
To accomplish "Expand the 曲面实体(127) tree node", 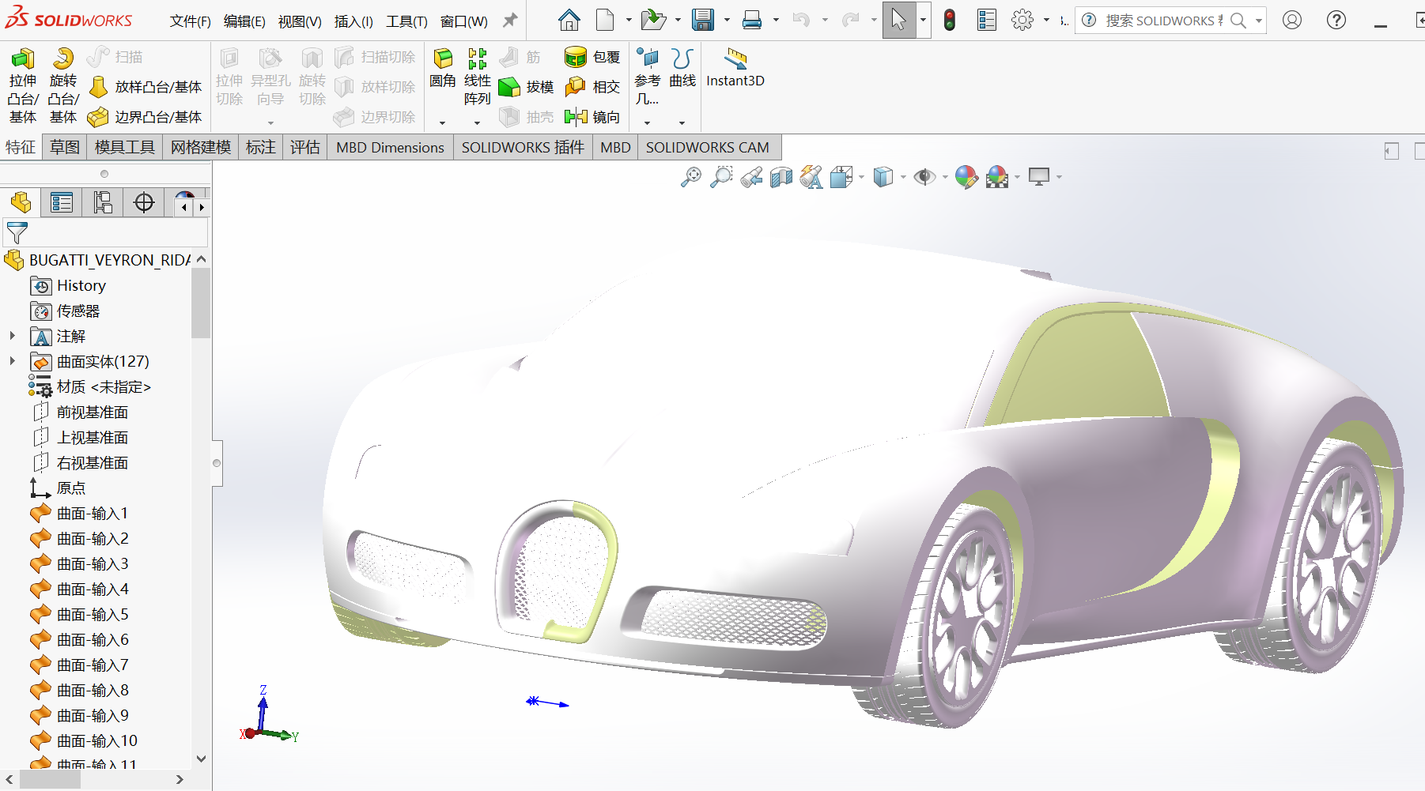I will 12,361.
